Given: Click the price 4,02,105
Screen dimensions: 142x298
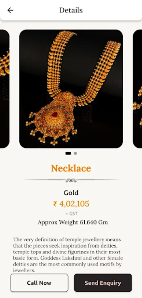Looking at the screenshot, I should pos(74,204).
